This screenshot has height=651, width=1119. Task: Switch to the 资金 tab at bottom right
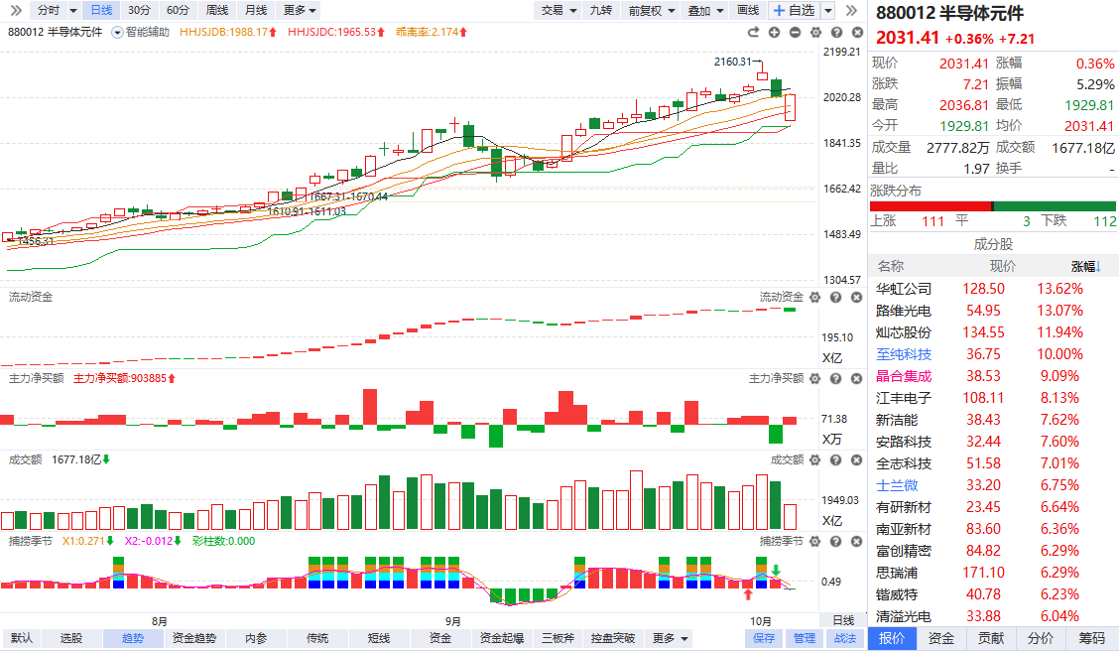point(941,638)
